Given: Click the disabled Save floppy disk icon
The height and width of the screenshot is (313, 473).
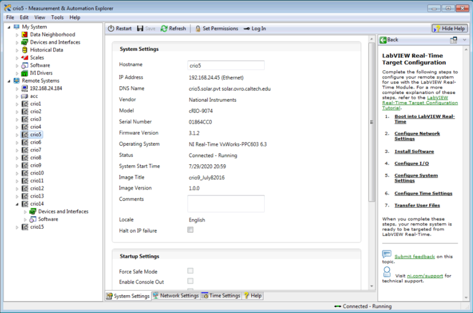Looking at the screenshot, I should coord(140,28).
